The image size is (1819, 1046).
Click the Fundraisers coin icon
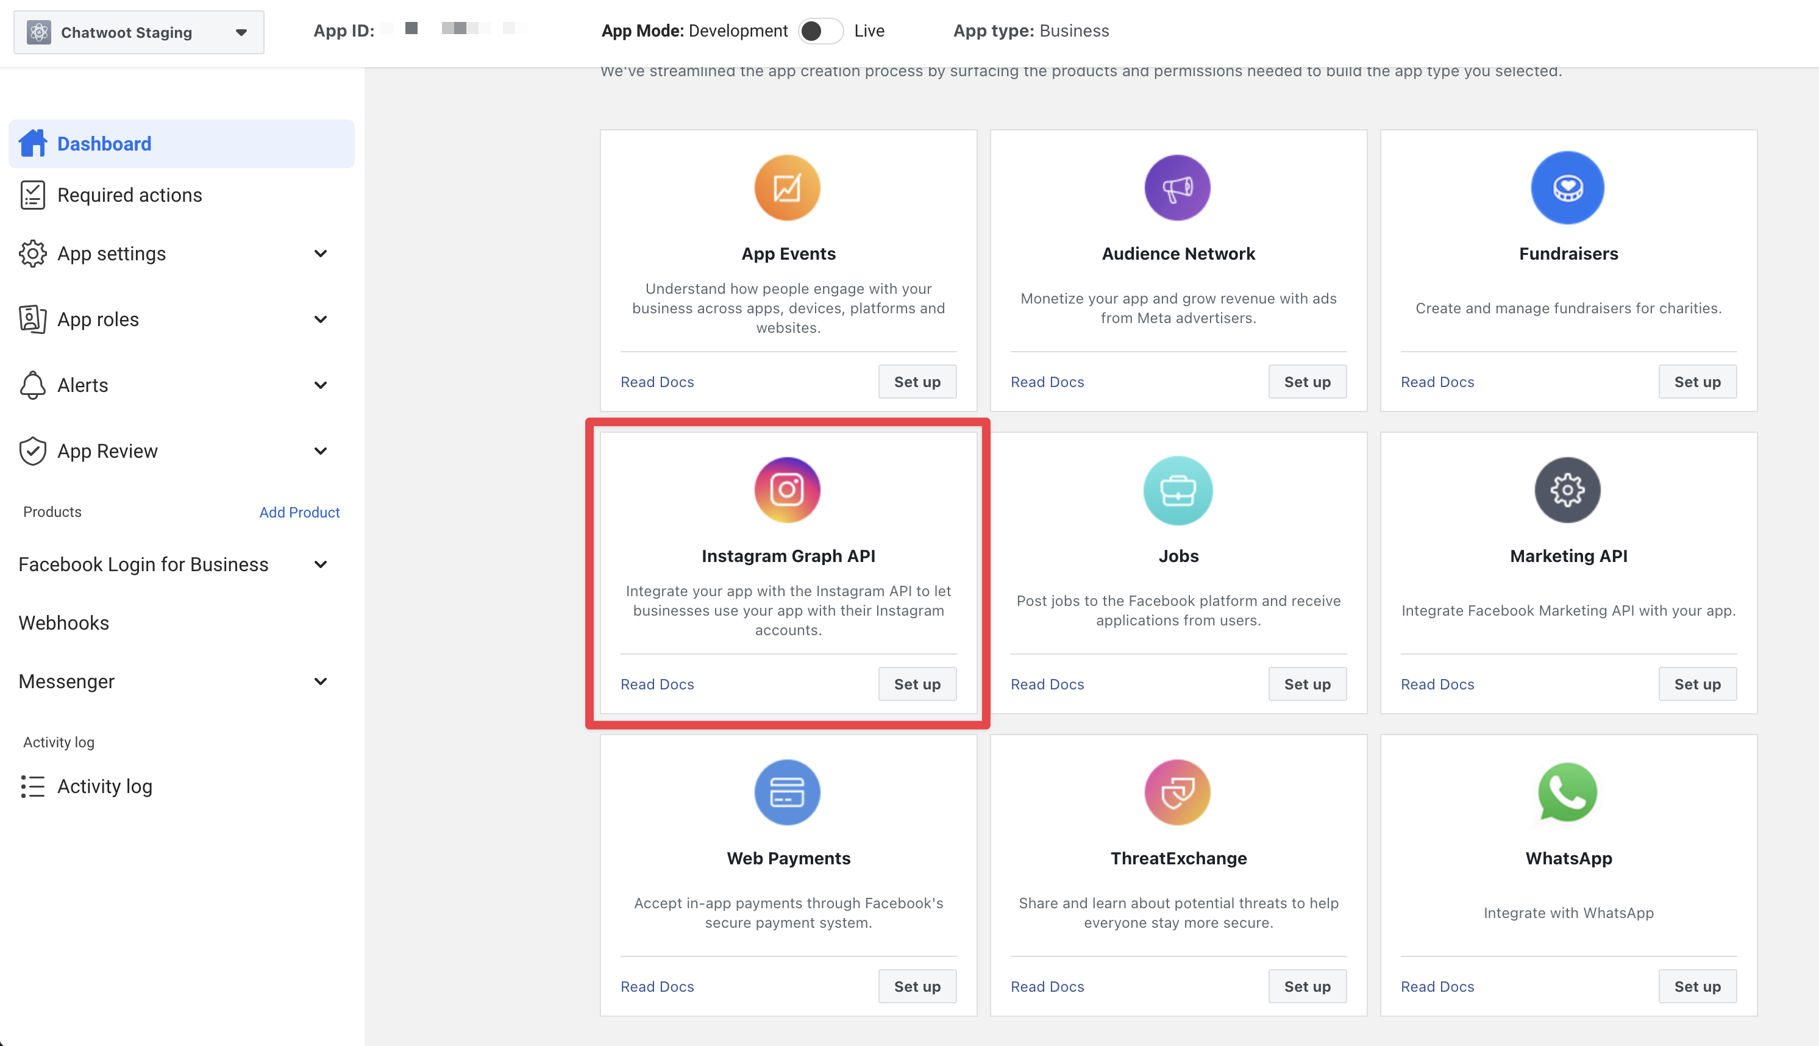click(1568, 188)
